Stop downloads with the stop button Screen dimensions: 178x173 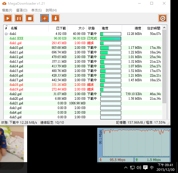pos(30,18)
